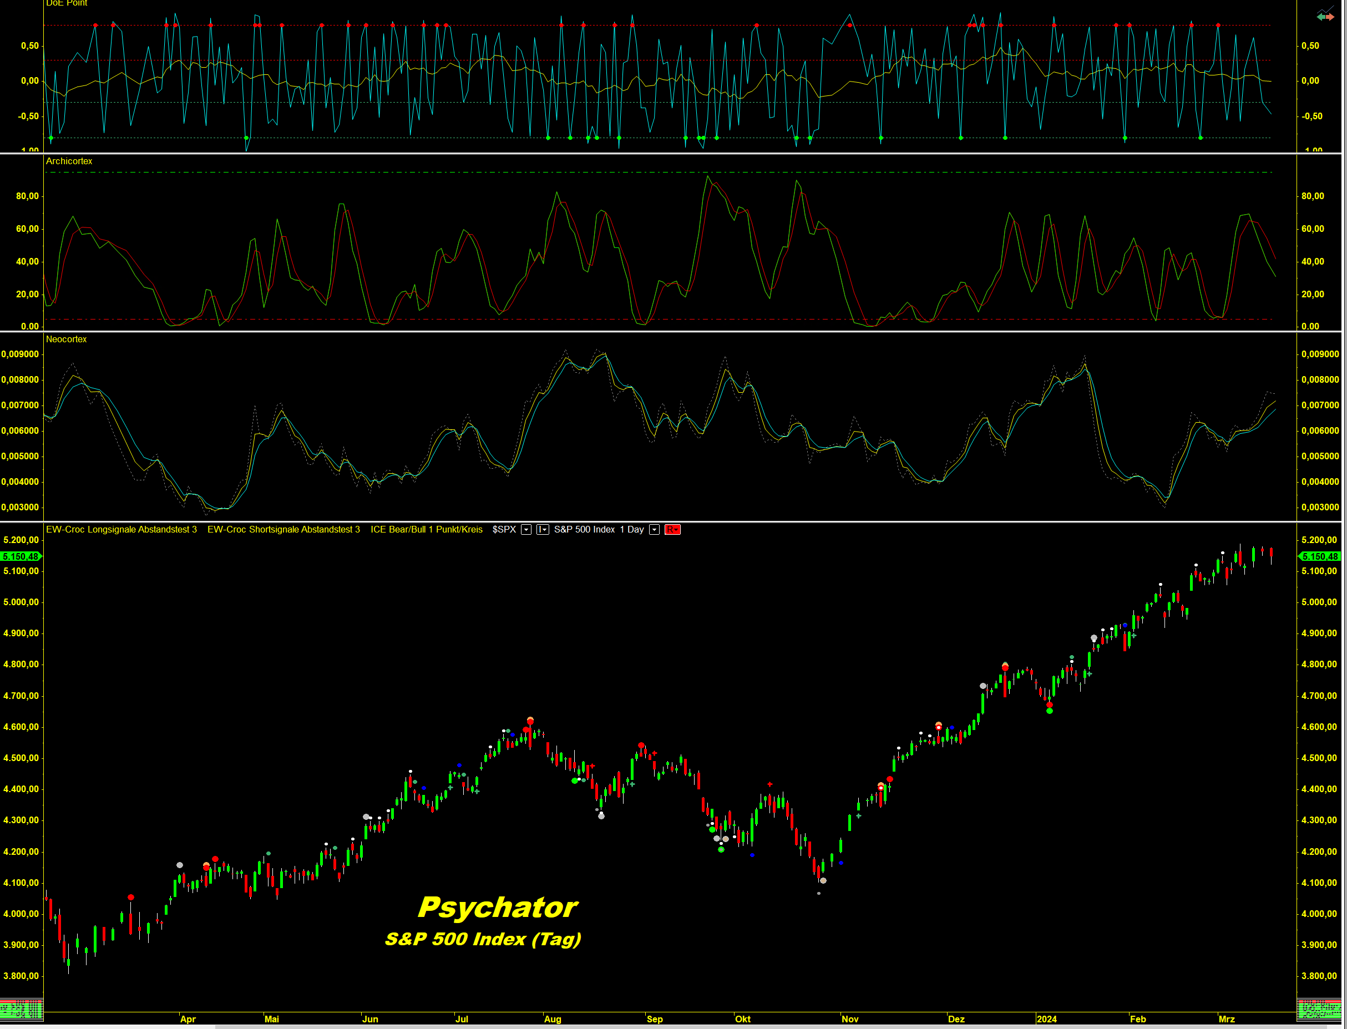Image resolution: width=1347 pixels, height=1029 pixels.
Task: Click the Nov label on the time axis
Action: 849,1019
